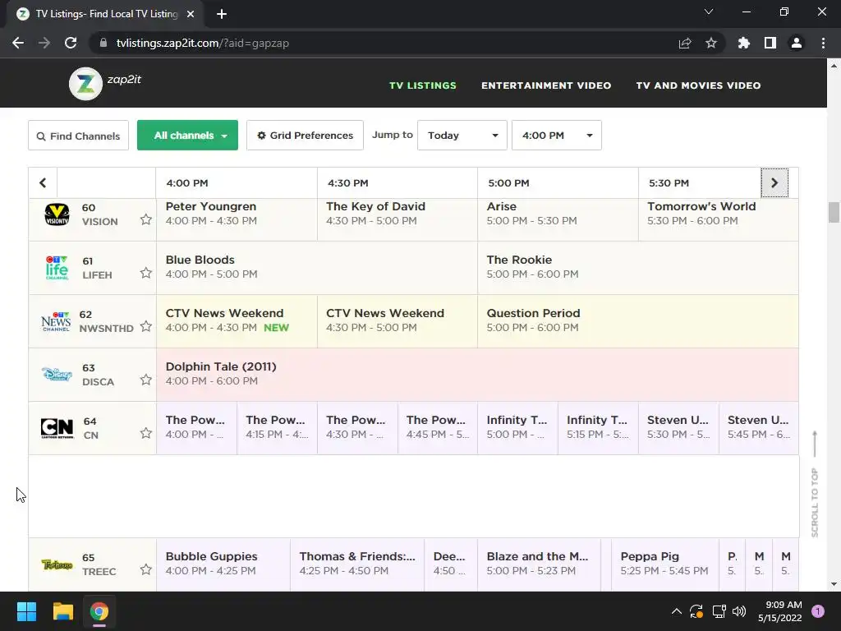Open Windows Start menu
Screen dimensions: 841x631
point(26,611)
